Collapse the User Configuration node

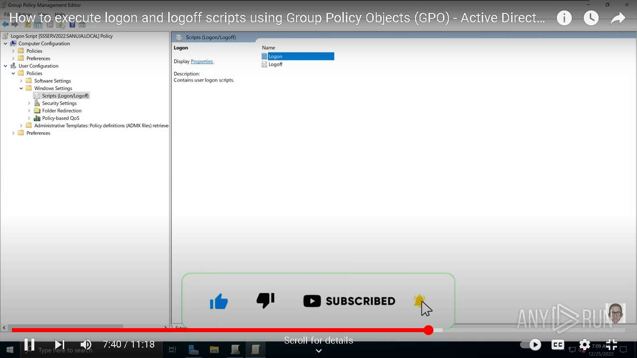coord(5,66)
